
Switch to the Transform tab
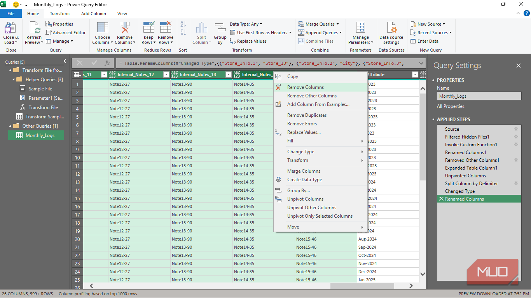pyautogui.click(x=60, y=14)
